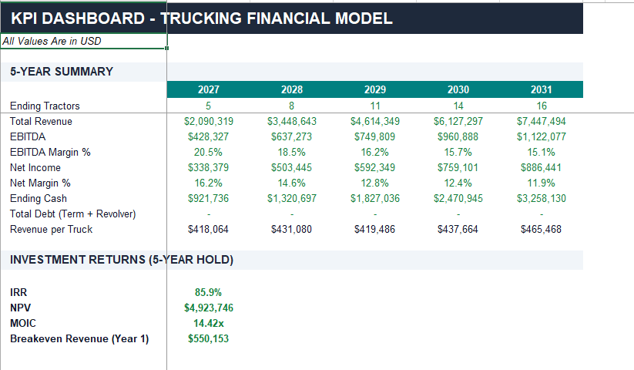
Task: Click the 2031 year header
Action: point(542,89)
